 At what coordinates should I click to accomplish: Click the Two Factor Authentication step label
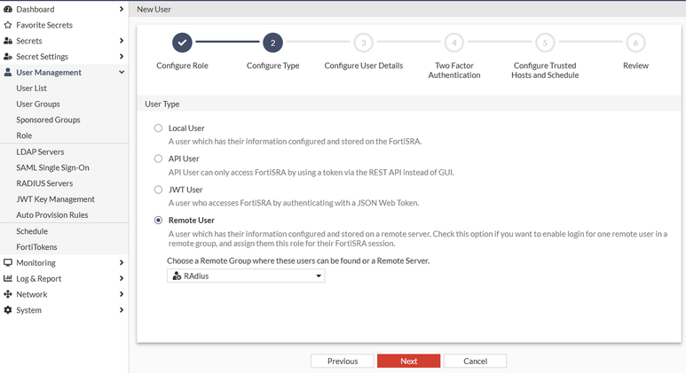(454, 70)
